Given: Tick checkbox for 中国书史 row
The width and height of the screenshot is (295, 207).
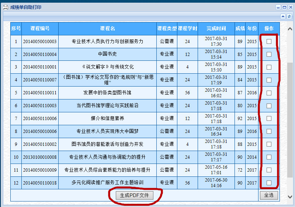Looking at the screenshot, I should 269,54.
